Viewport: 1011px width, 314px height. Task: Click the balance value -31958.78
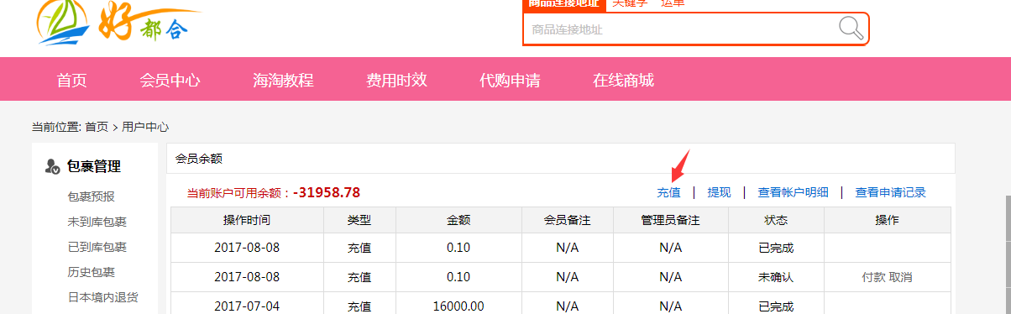pyautogui.click(x=327, y=192)
